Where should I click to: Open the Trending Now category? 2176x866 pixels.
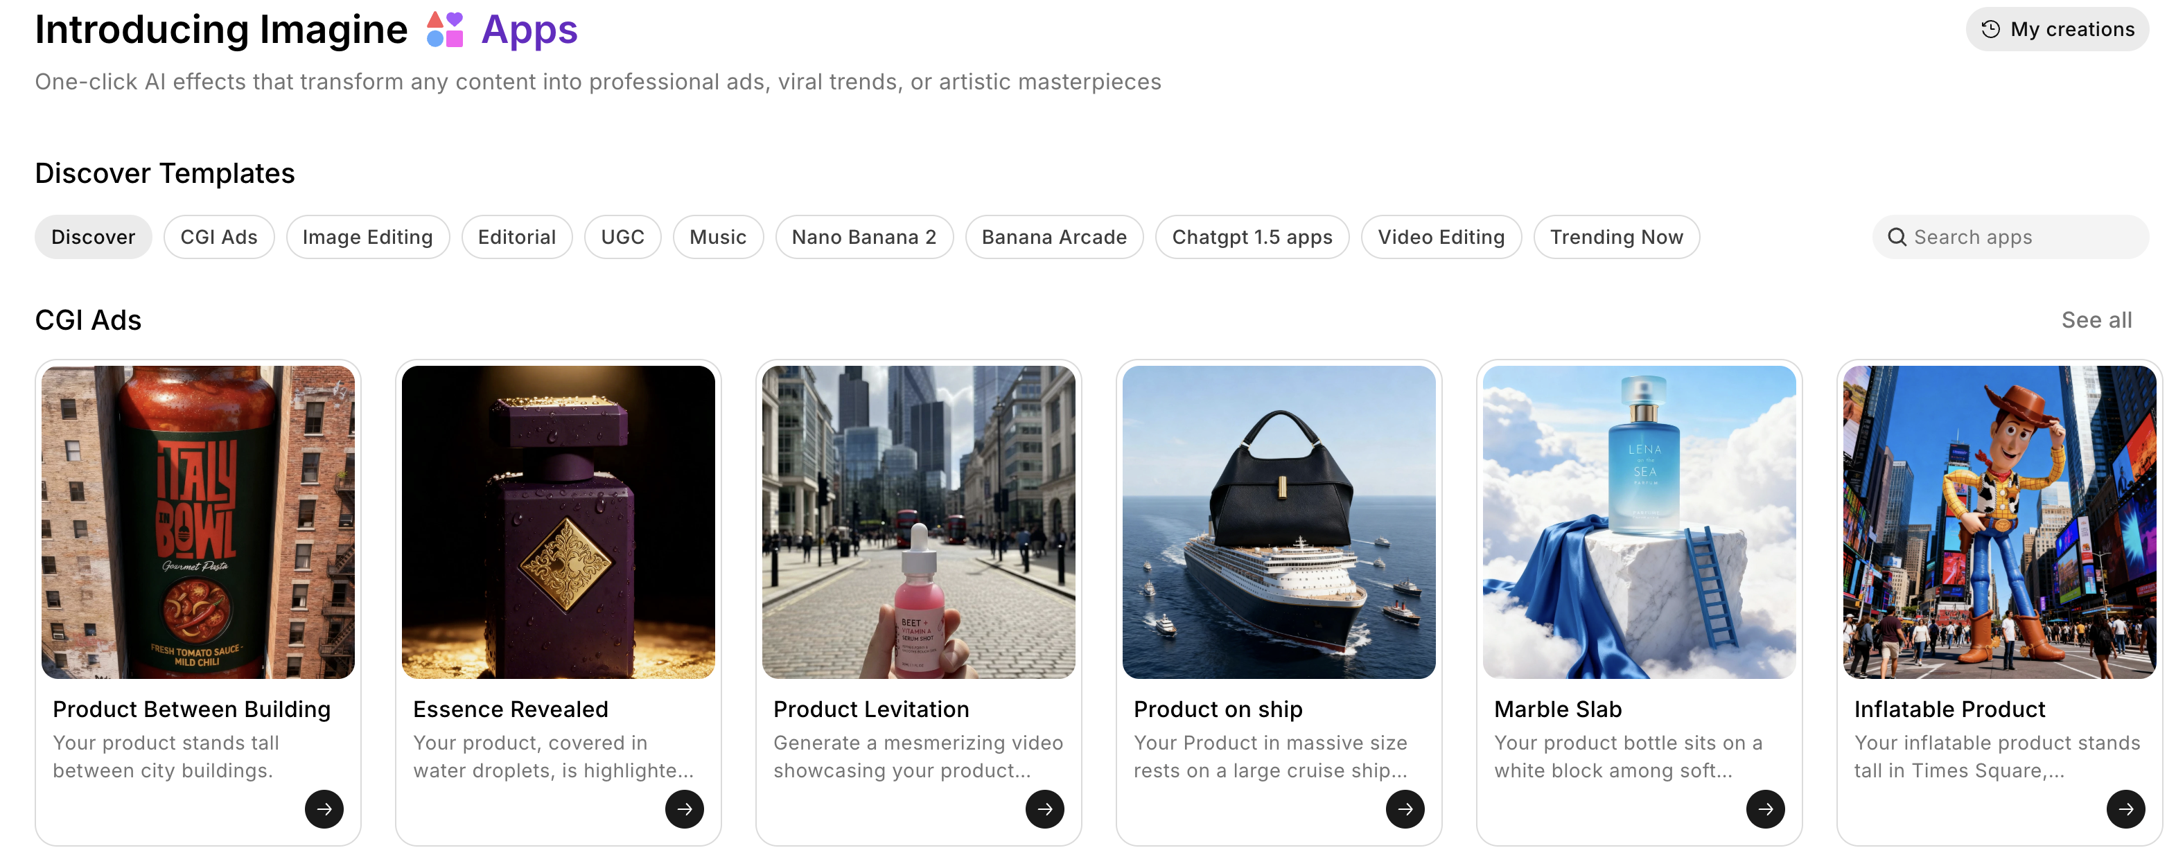[x=1616, y=238]
